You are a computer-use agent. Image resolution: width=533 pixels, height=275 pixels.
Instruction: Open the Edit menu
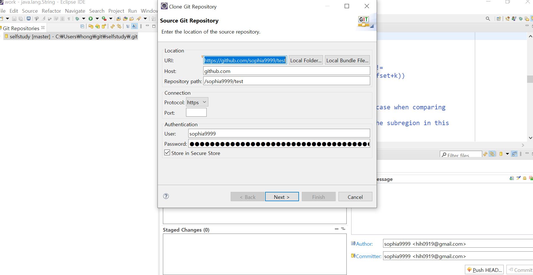(x=14, y=11)
